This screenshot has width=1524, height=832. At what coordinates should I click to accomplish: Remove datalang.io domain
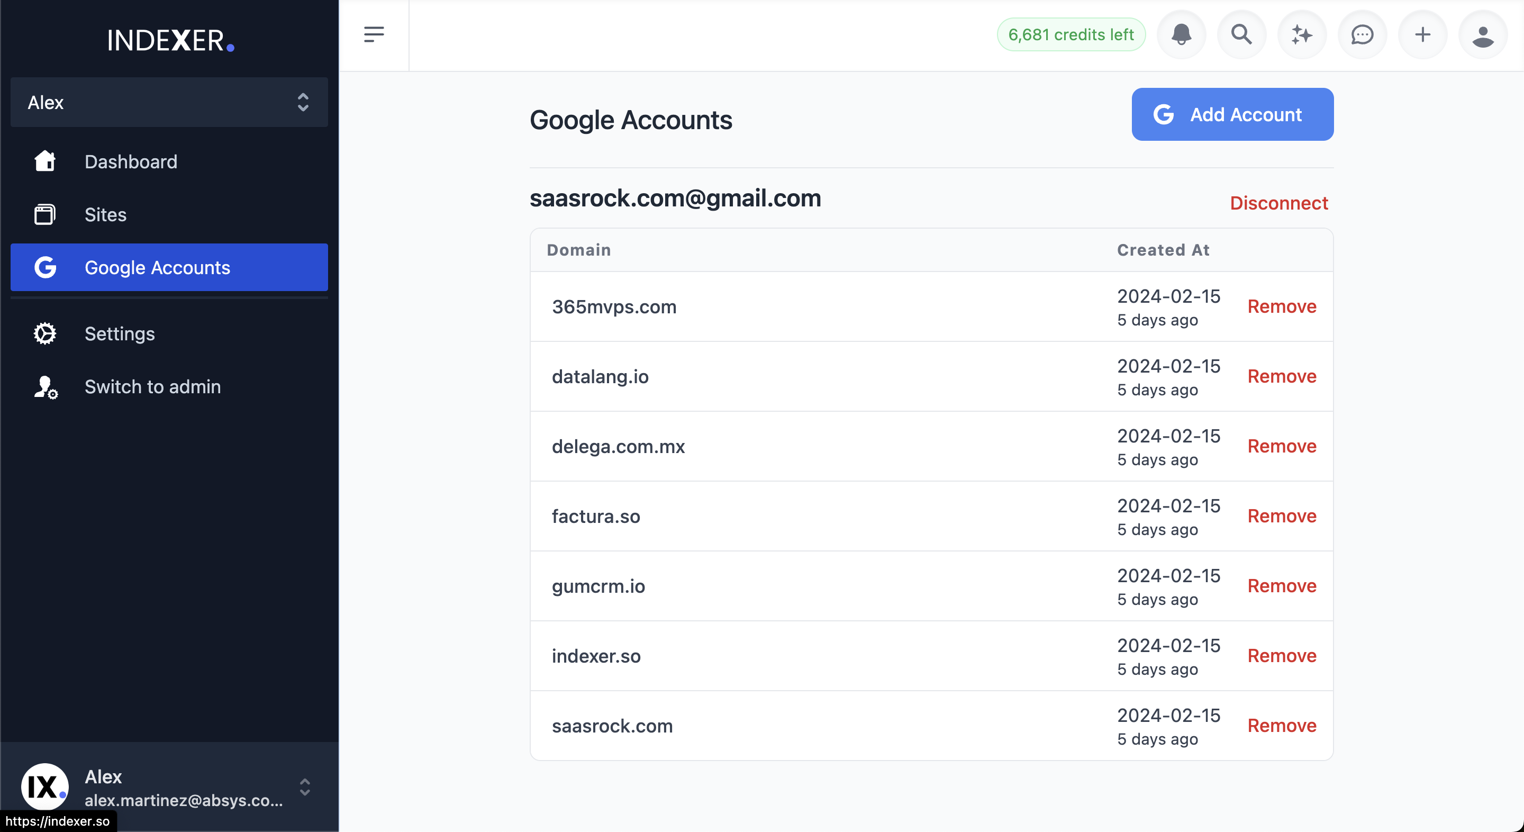pyautogui.click(x=1282, y=376)
